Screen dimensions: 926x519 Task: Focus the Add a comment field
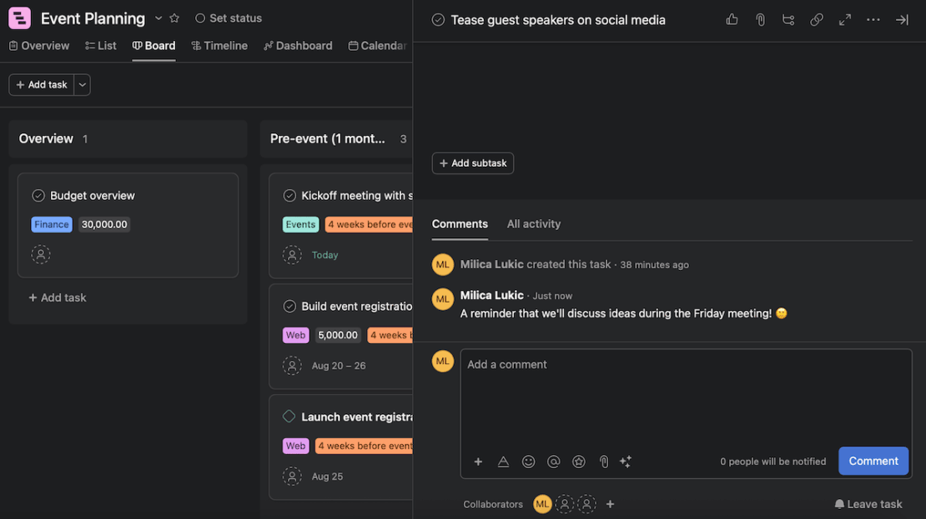[x=584, y=364]
